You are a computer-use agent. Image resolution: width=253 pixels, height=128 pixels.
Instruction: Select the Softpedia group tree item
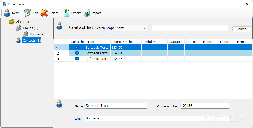(x=37, y=34)
